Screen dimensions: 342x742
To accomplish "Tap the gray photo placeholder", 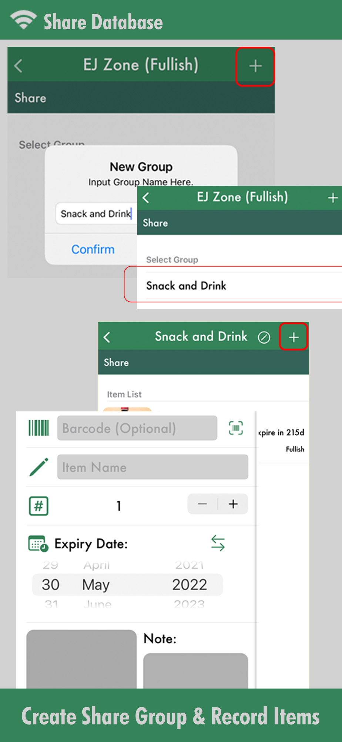I will 81,659.
